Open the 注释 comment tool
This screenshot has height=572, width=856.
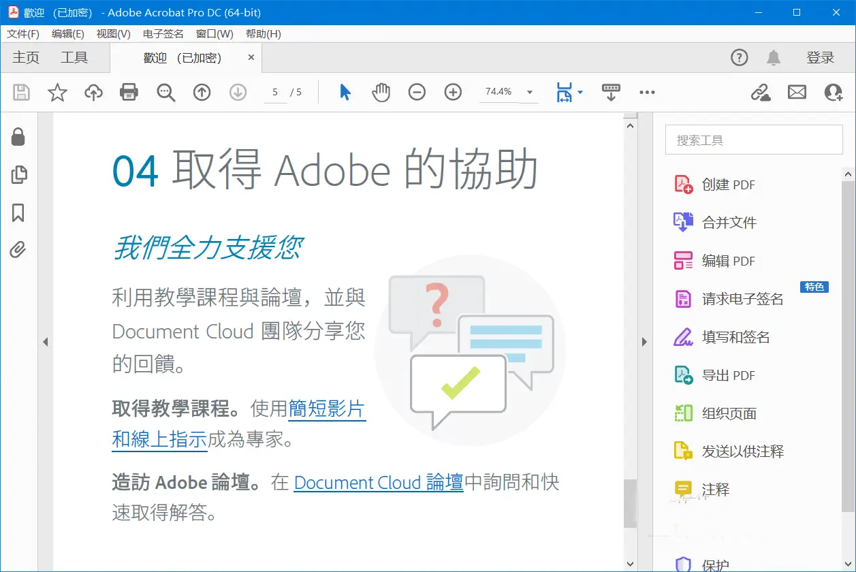click(702, 490)
